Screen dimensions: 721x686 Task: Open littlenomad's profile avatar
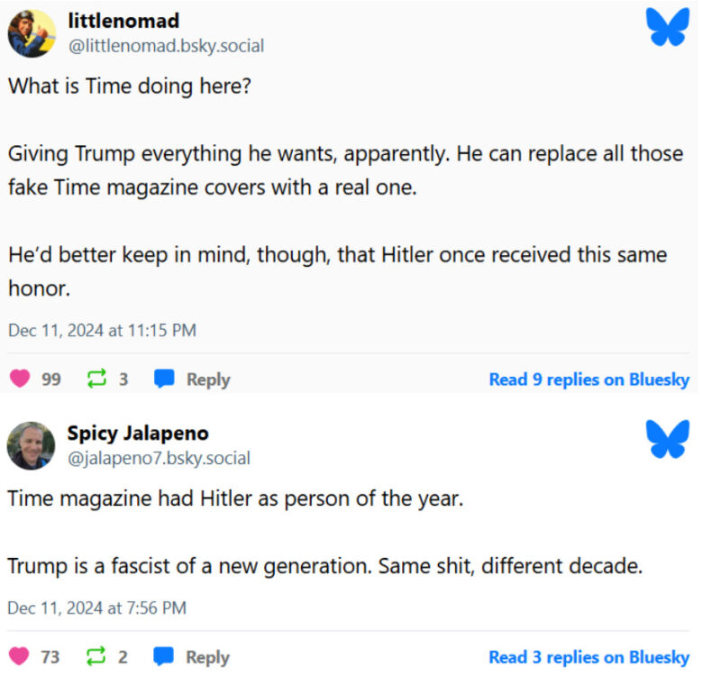32,33
